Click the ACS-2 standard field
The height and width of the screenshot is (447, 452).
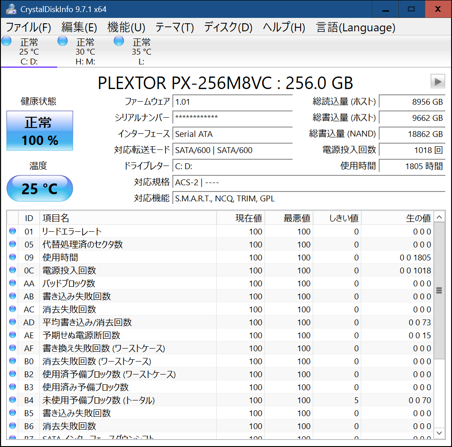[309, 183]
